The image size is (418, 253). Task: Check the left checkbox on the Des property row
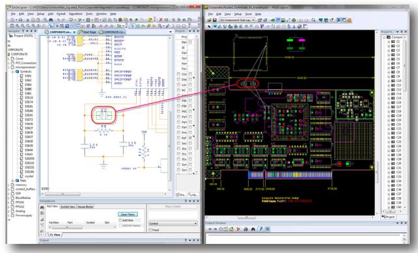[x=178, y=79]
